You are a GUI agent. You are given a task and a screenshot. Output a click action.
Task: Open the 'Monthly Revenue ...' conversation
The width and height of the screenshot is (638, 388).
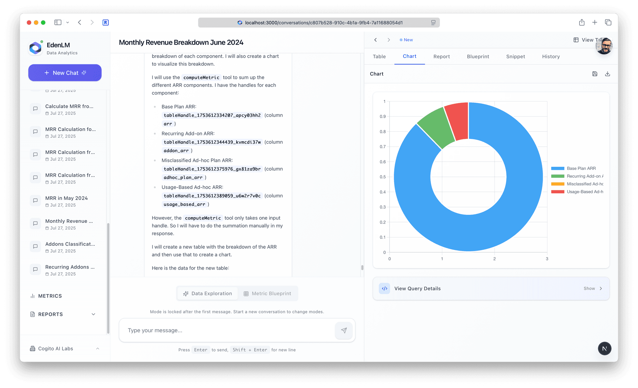[65, 224]
